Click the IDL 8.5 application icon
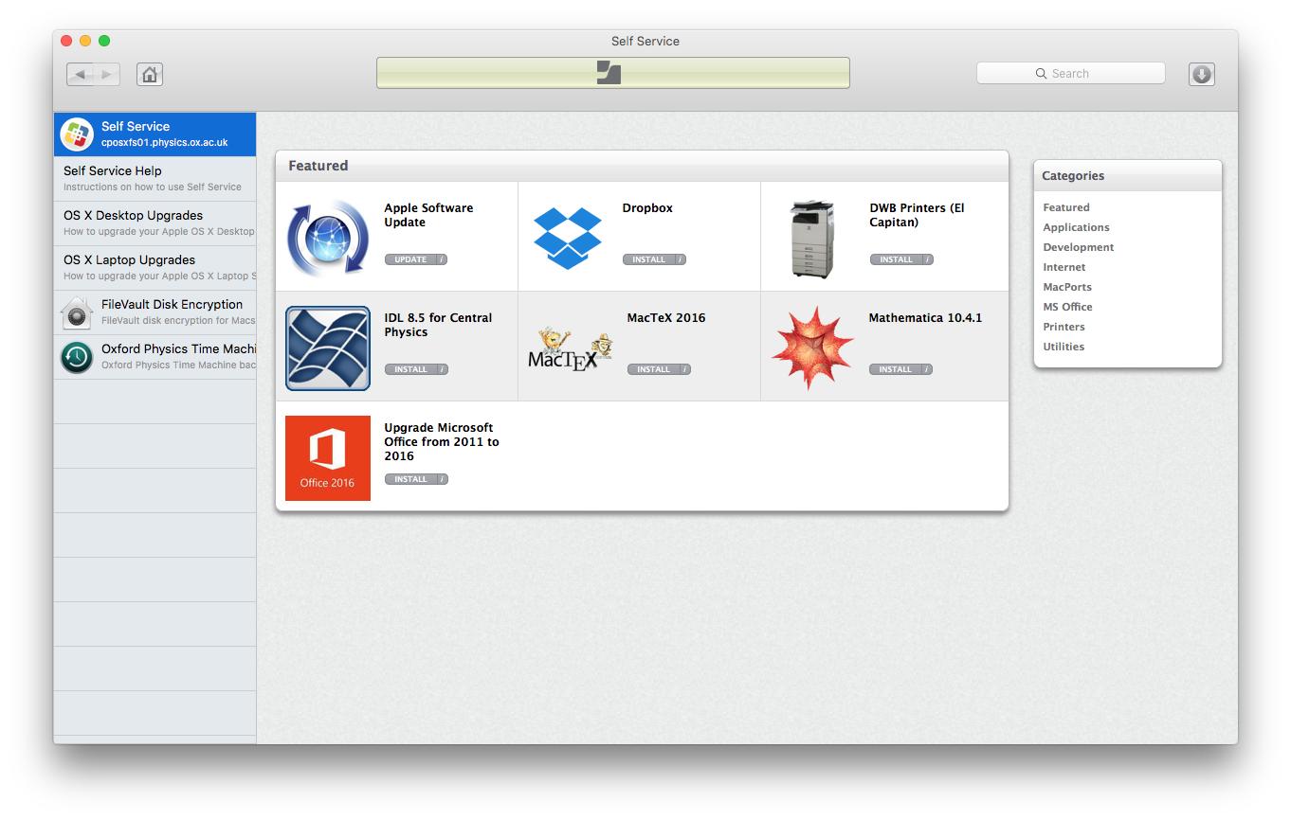The image size is (1291, 820). [x=328, y=348]
